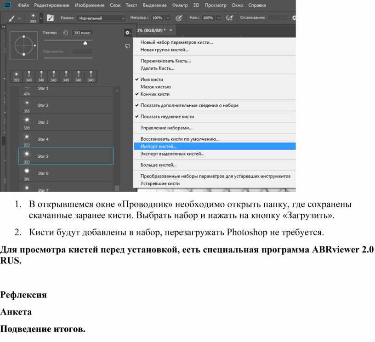
Task: Select the Star 5 brush
Action: point(66,156)
